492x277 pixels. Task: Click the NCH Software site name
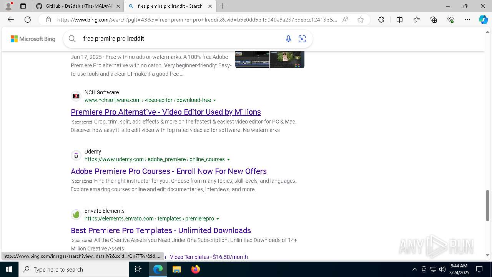click(x=101, y=92)
